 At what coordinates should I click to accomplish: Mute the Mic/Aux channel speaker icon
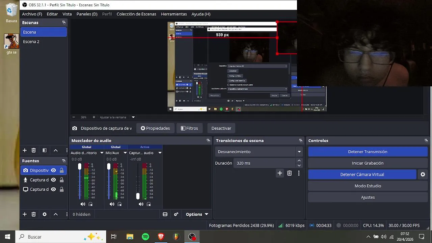112,204
